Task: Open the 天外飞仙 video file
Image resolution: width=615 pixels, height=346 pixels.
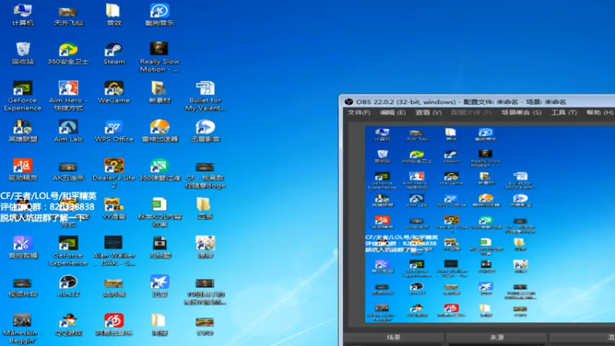Action: pos(68,15)
